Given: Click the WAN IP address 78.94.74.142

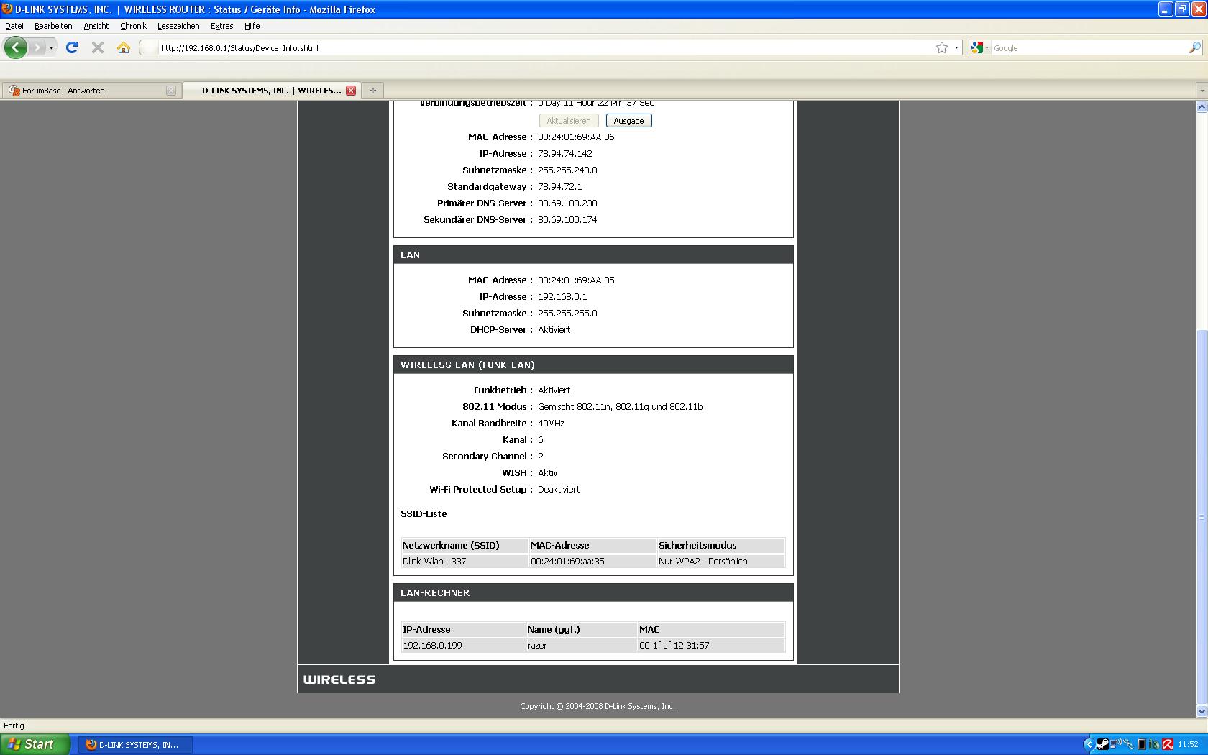Looking at the screenshot, I should (565, 154).
